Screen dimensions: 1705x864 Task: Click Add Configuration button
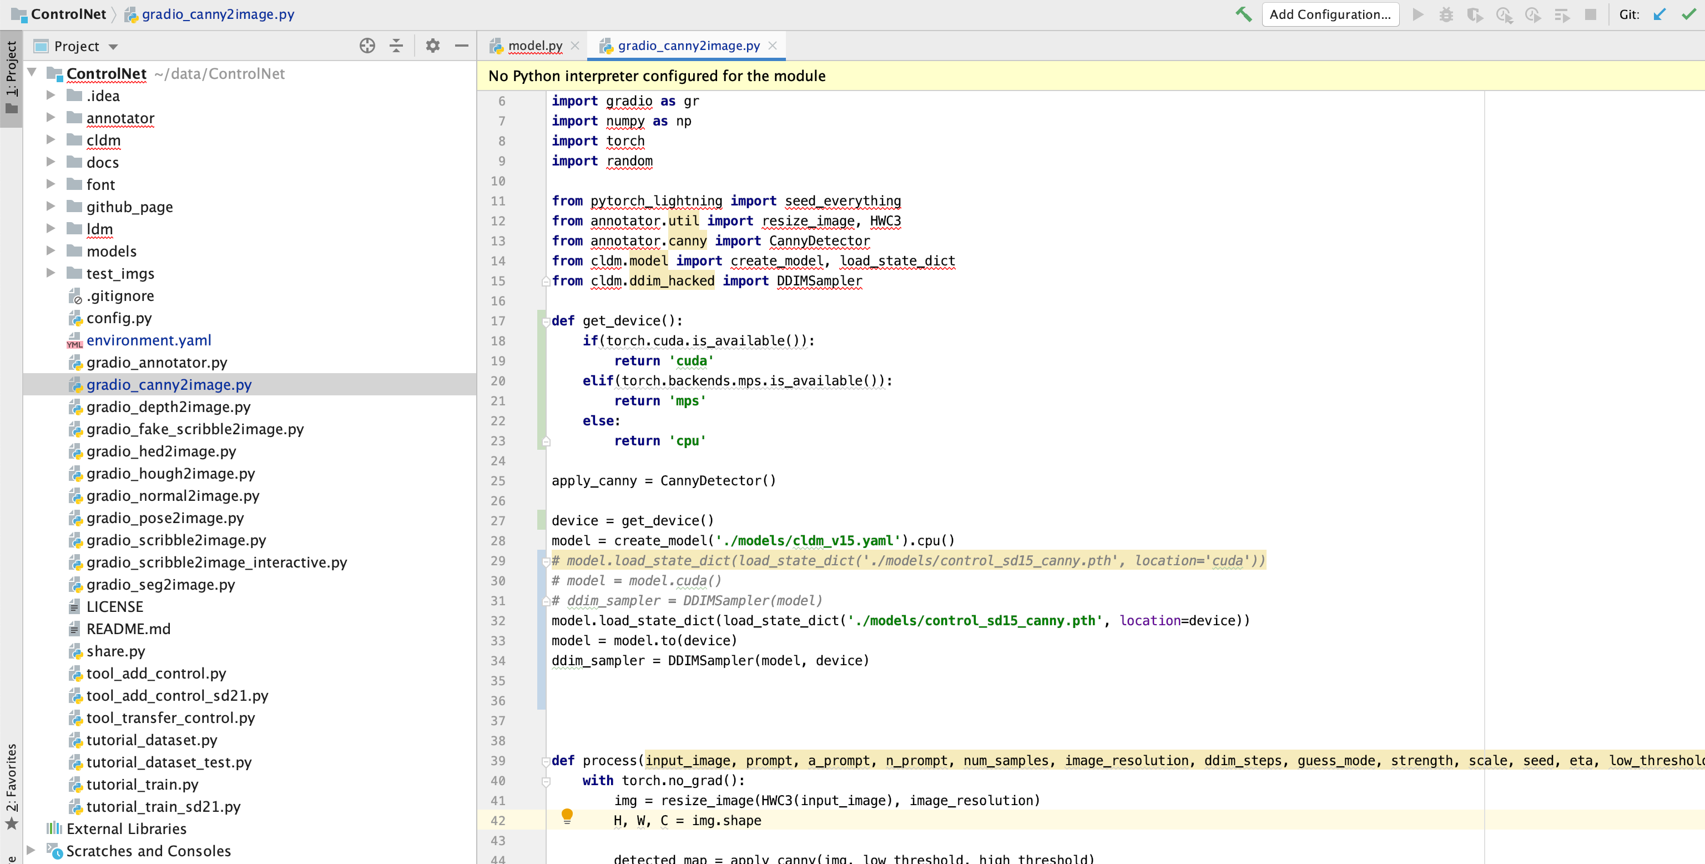(x=1330, y=14)
